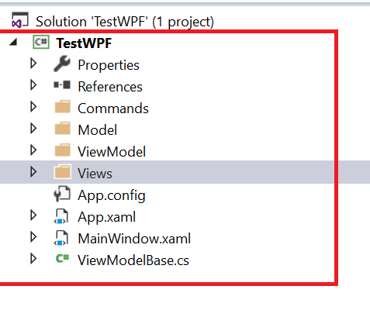The height and width of the screenshot is (317, 370).
Task: Click the Commands folder icon
Action: tap(63, 107)
